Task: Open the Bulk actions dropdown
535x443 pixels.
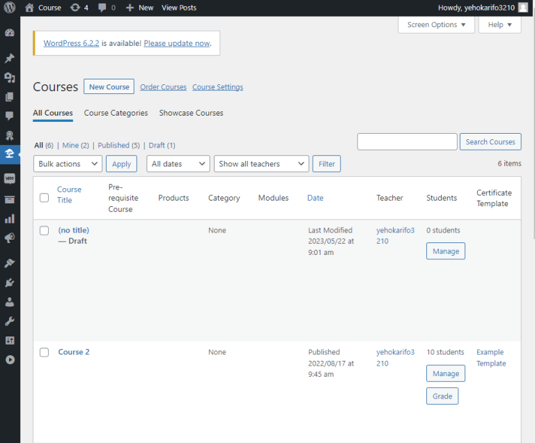Action: point(68,164)
